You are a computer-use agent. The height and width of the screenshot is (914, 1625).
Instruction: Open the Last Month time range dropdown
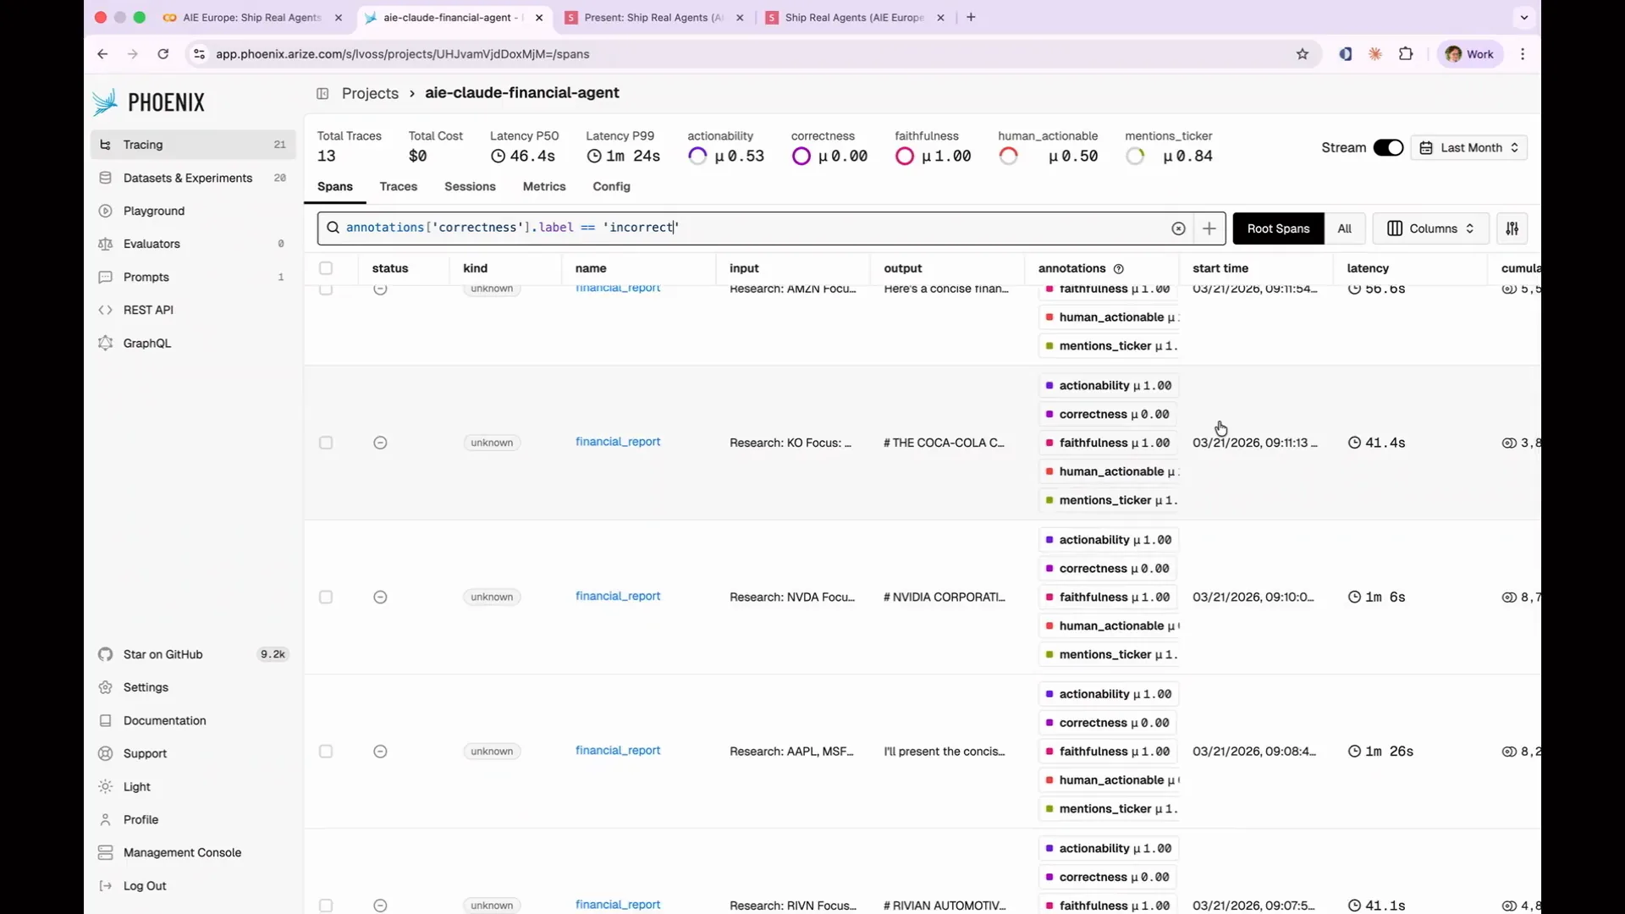(1468, 148)
